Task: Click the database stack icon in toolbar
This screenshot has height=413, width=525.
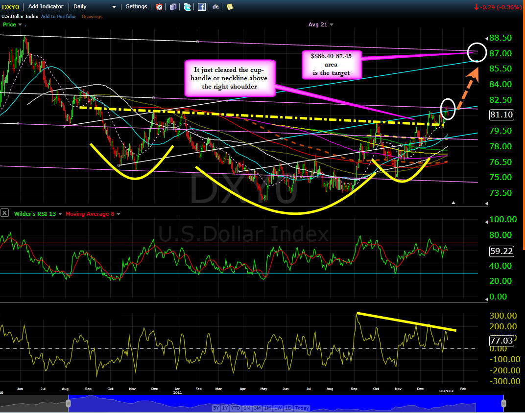Action: click(x=173, y=7)
